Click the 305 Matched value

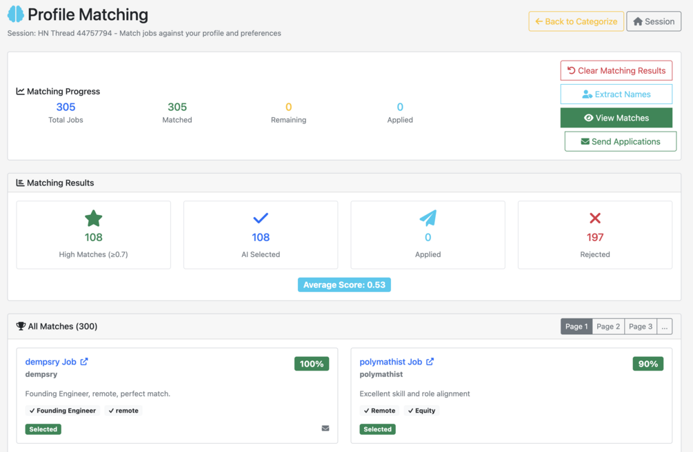[177, 107]
